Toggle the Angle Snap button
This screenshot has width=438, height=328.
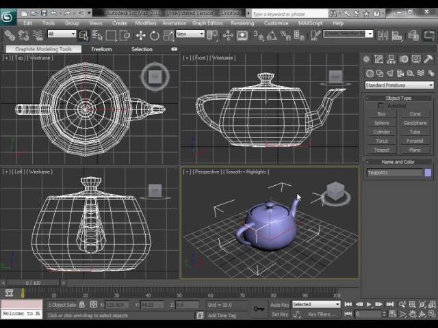[x=272, y=36]
